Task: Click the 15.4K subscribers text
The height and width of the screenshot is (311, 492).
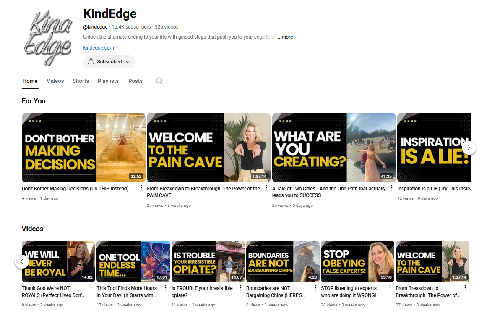Action: coord(131,27)
